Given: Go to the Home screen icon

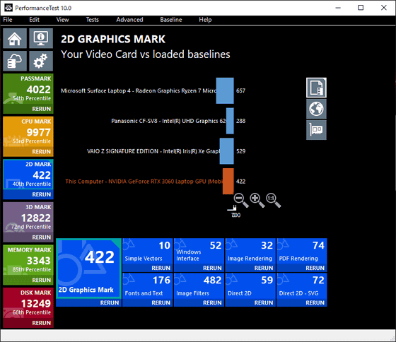Looking at the screenshot, I should pyautogui.click(x=15, y=38).
